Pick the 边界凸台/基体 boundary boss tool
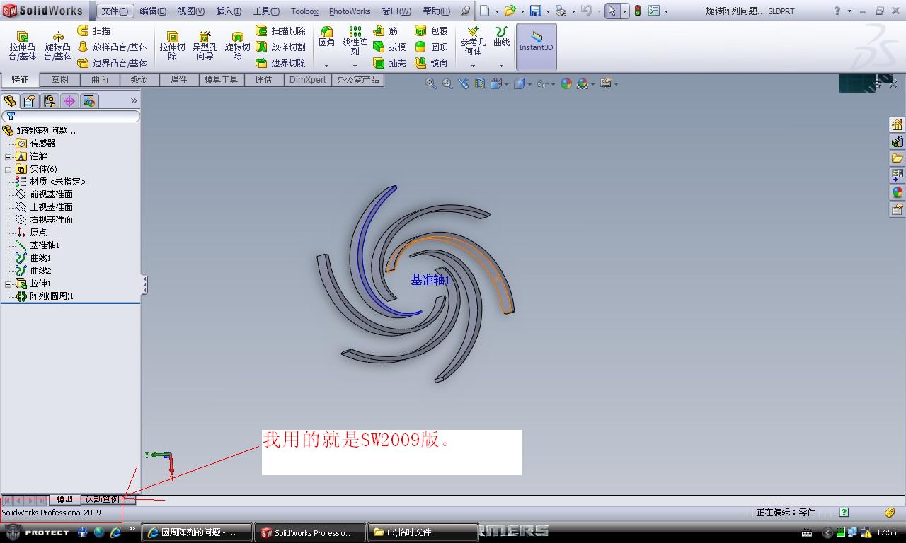The height and width of the screenshot is (543, 906). 112,63
